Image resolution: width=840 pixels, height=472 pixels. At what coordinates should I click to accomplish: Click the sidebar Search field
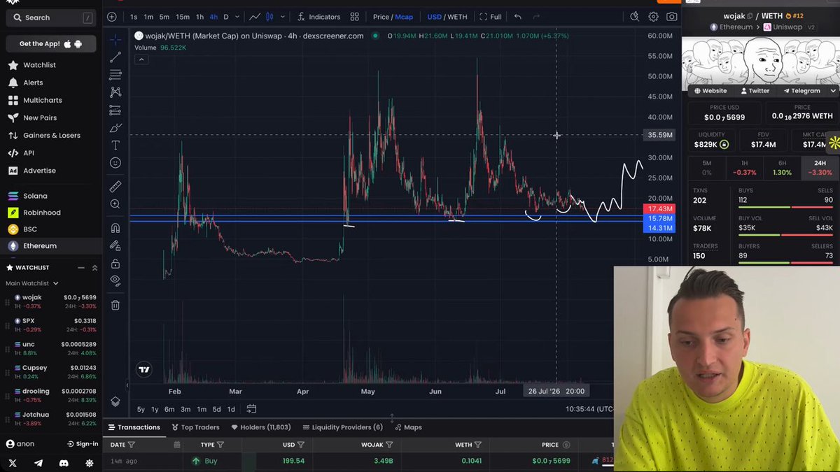point(51,17)
